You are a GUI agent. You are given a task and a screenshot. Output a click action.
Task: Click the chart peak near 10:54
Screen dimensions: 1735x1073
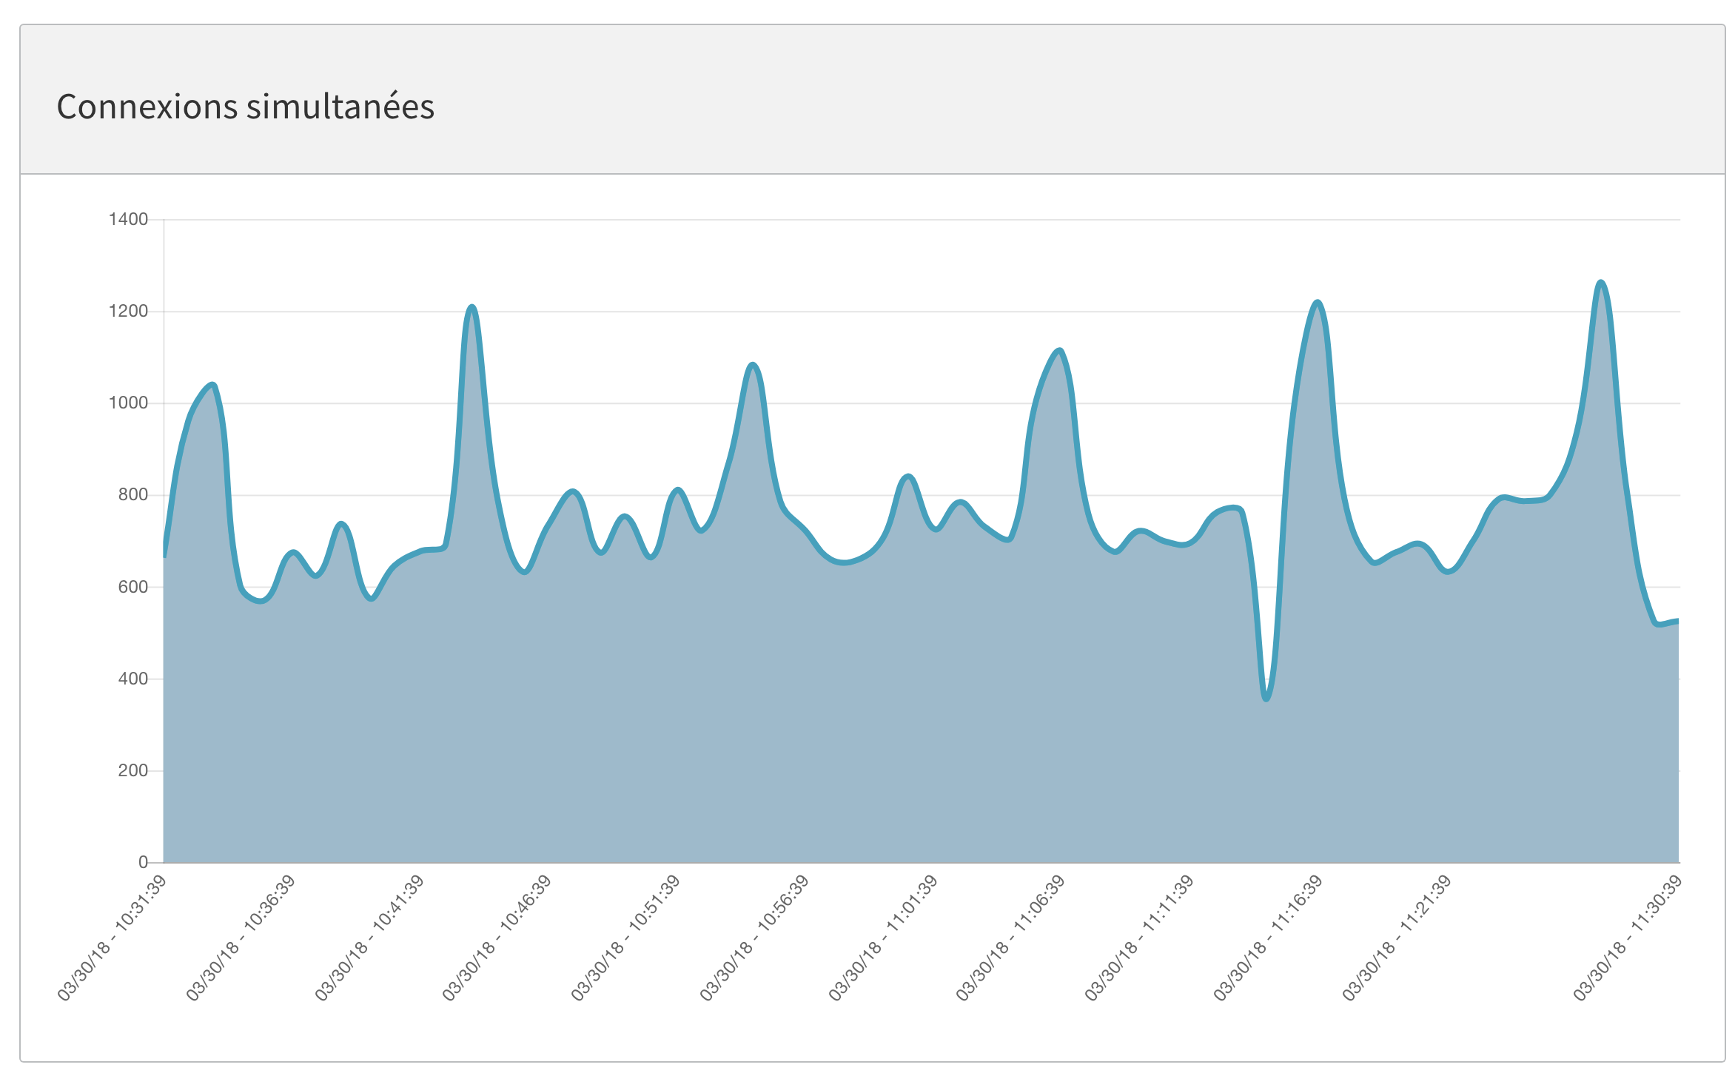point(753,365)
